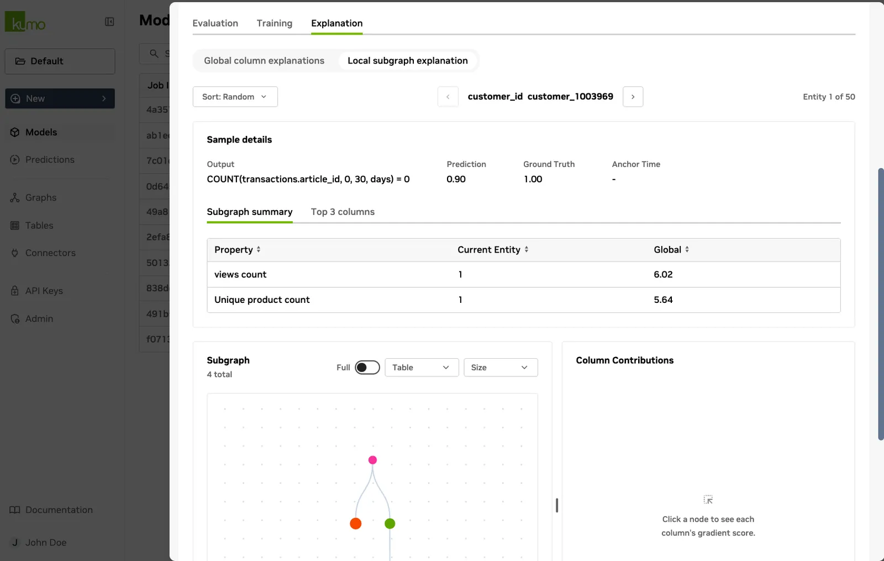Viewport: 884px width, 561px height.
Task: Switch to the Evaluation tab
Action: [215, 23]
